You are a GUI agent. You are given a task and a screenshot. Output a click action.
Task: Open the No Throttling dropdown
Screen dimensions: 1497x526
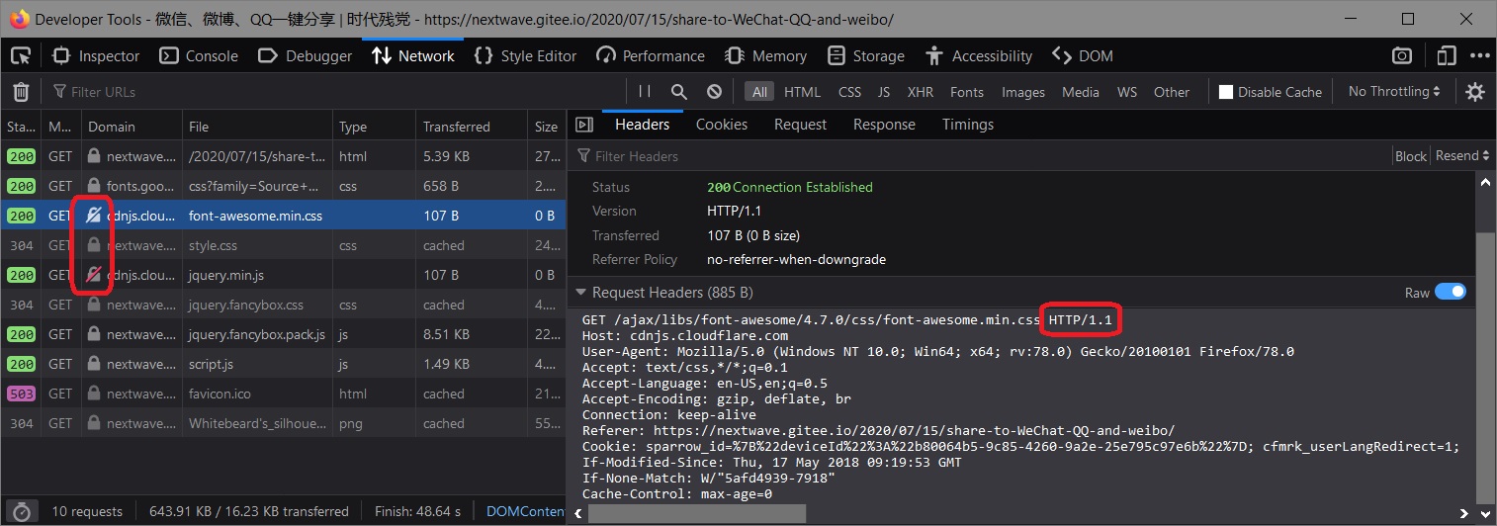[x=1394, y=92]
